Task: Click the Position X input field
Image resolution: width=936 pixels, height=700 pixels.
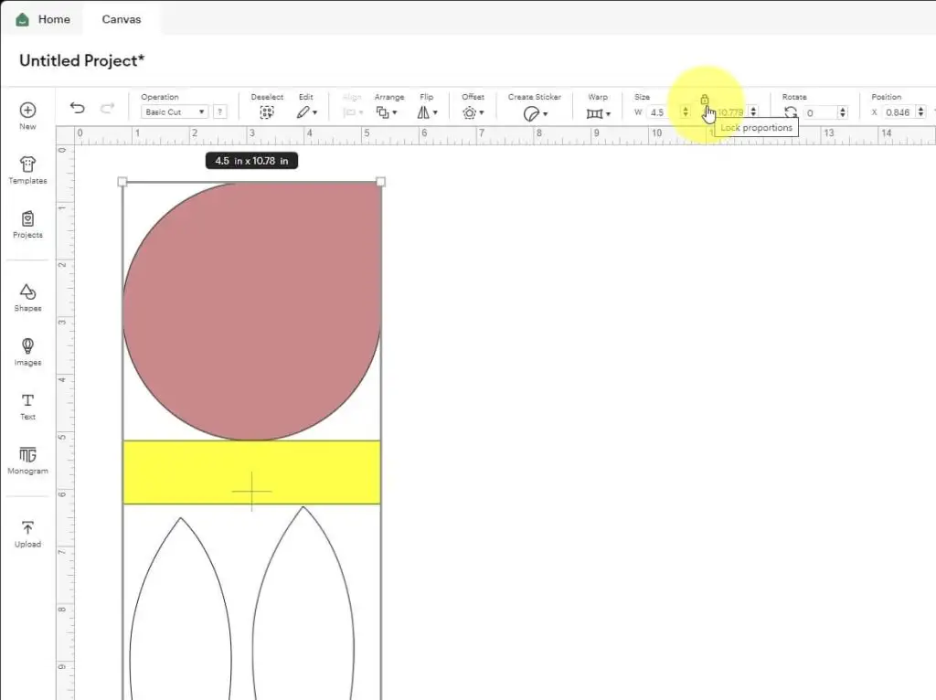Action: 899,112
